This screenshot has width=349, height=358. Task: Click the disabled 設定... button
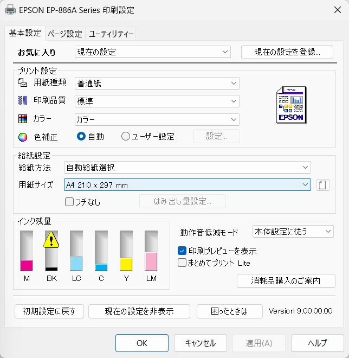[x=216, y=136]
